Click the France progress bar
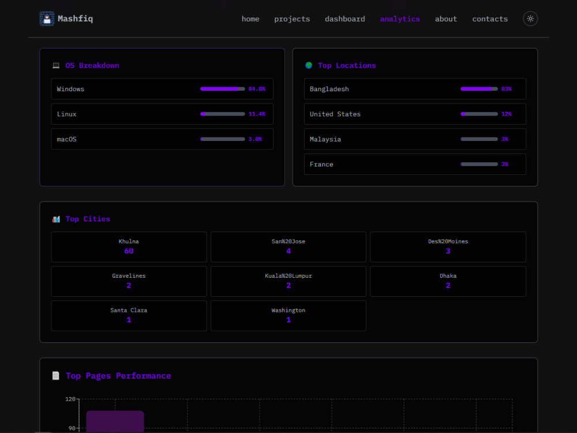 (479, 164)
